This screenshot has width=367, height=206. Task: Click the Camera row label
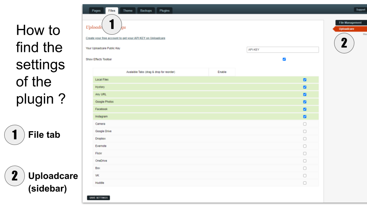[100, 124]
